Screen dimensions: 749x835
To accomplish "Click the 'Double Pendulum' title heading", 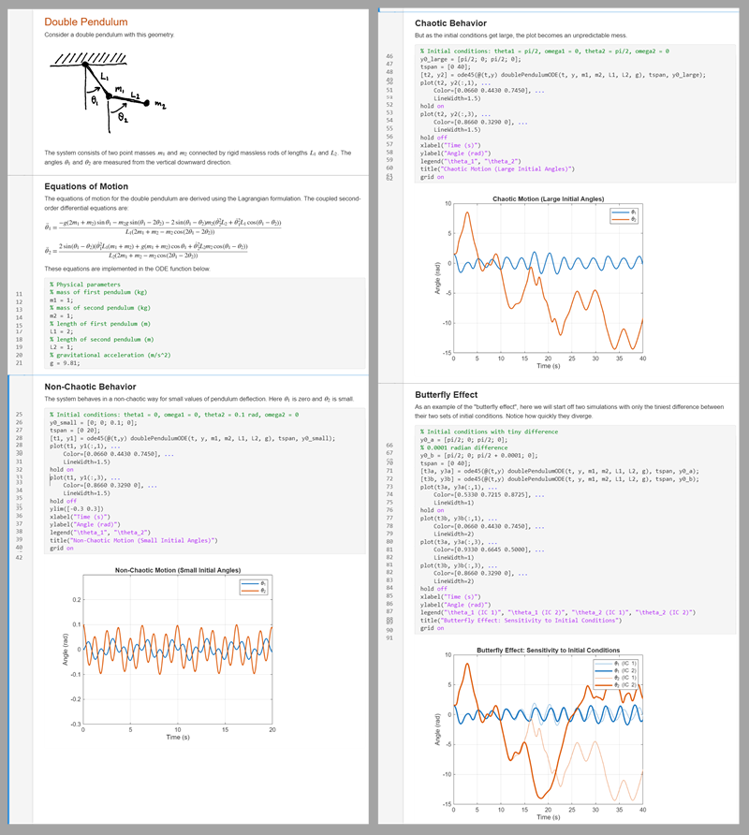I will [x=81, y=21].
